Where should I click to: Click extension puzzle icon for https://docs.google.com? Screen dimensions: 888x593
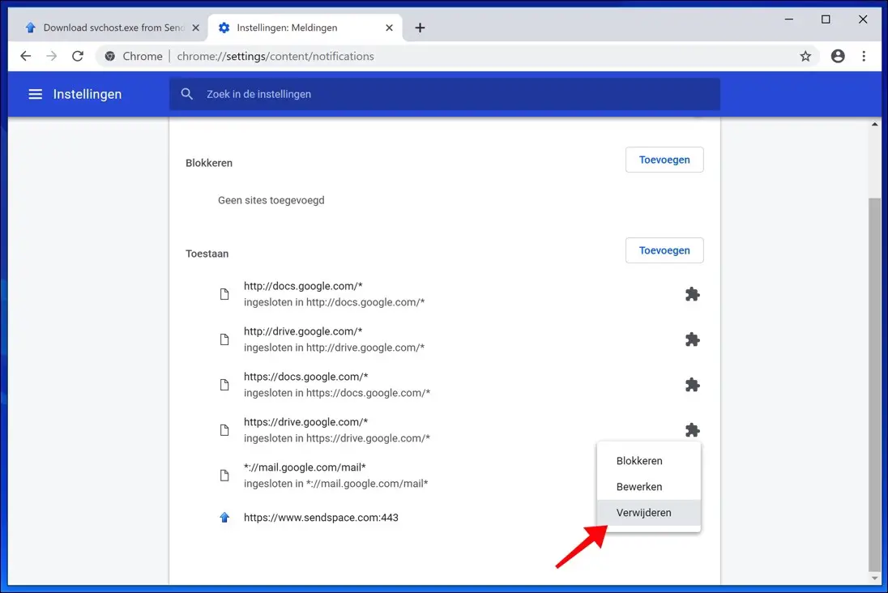(x=692, y=385)
